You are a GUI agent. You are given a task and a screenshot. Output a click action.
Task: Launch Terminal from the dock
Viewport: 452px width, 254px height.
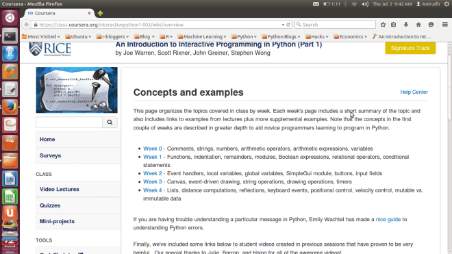point(10,36)
